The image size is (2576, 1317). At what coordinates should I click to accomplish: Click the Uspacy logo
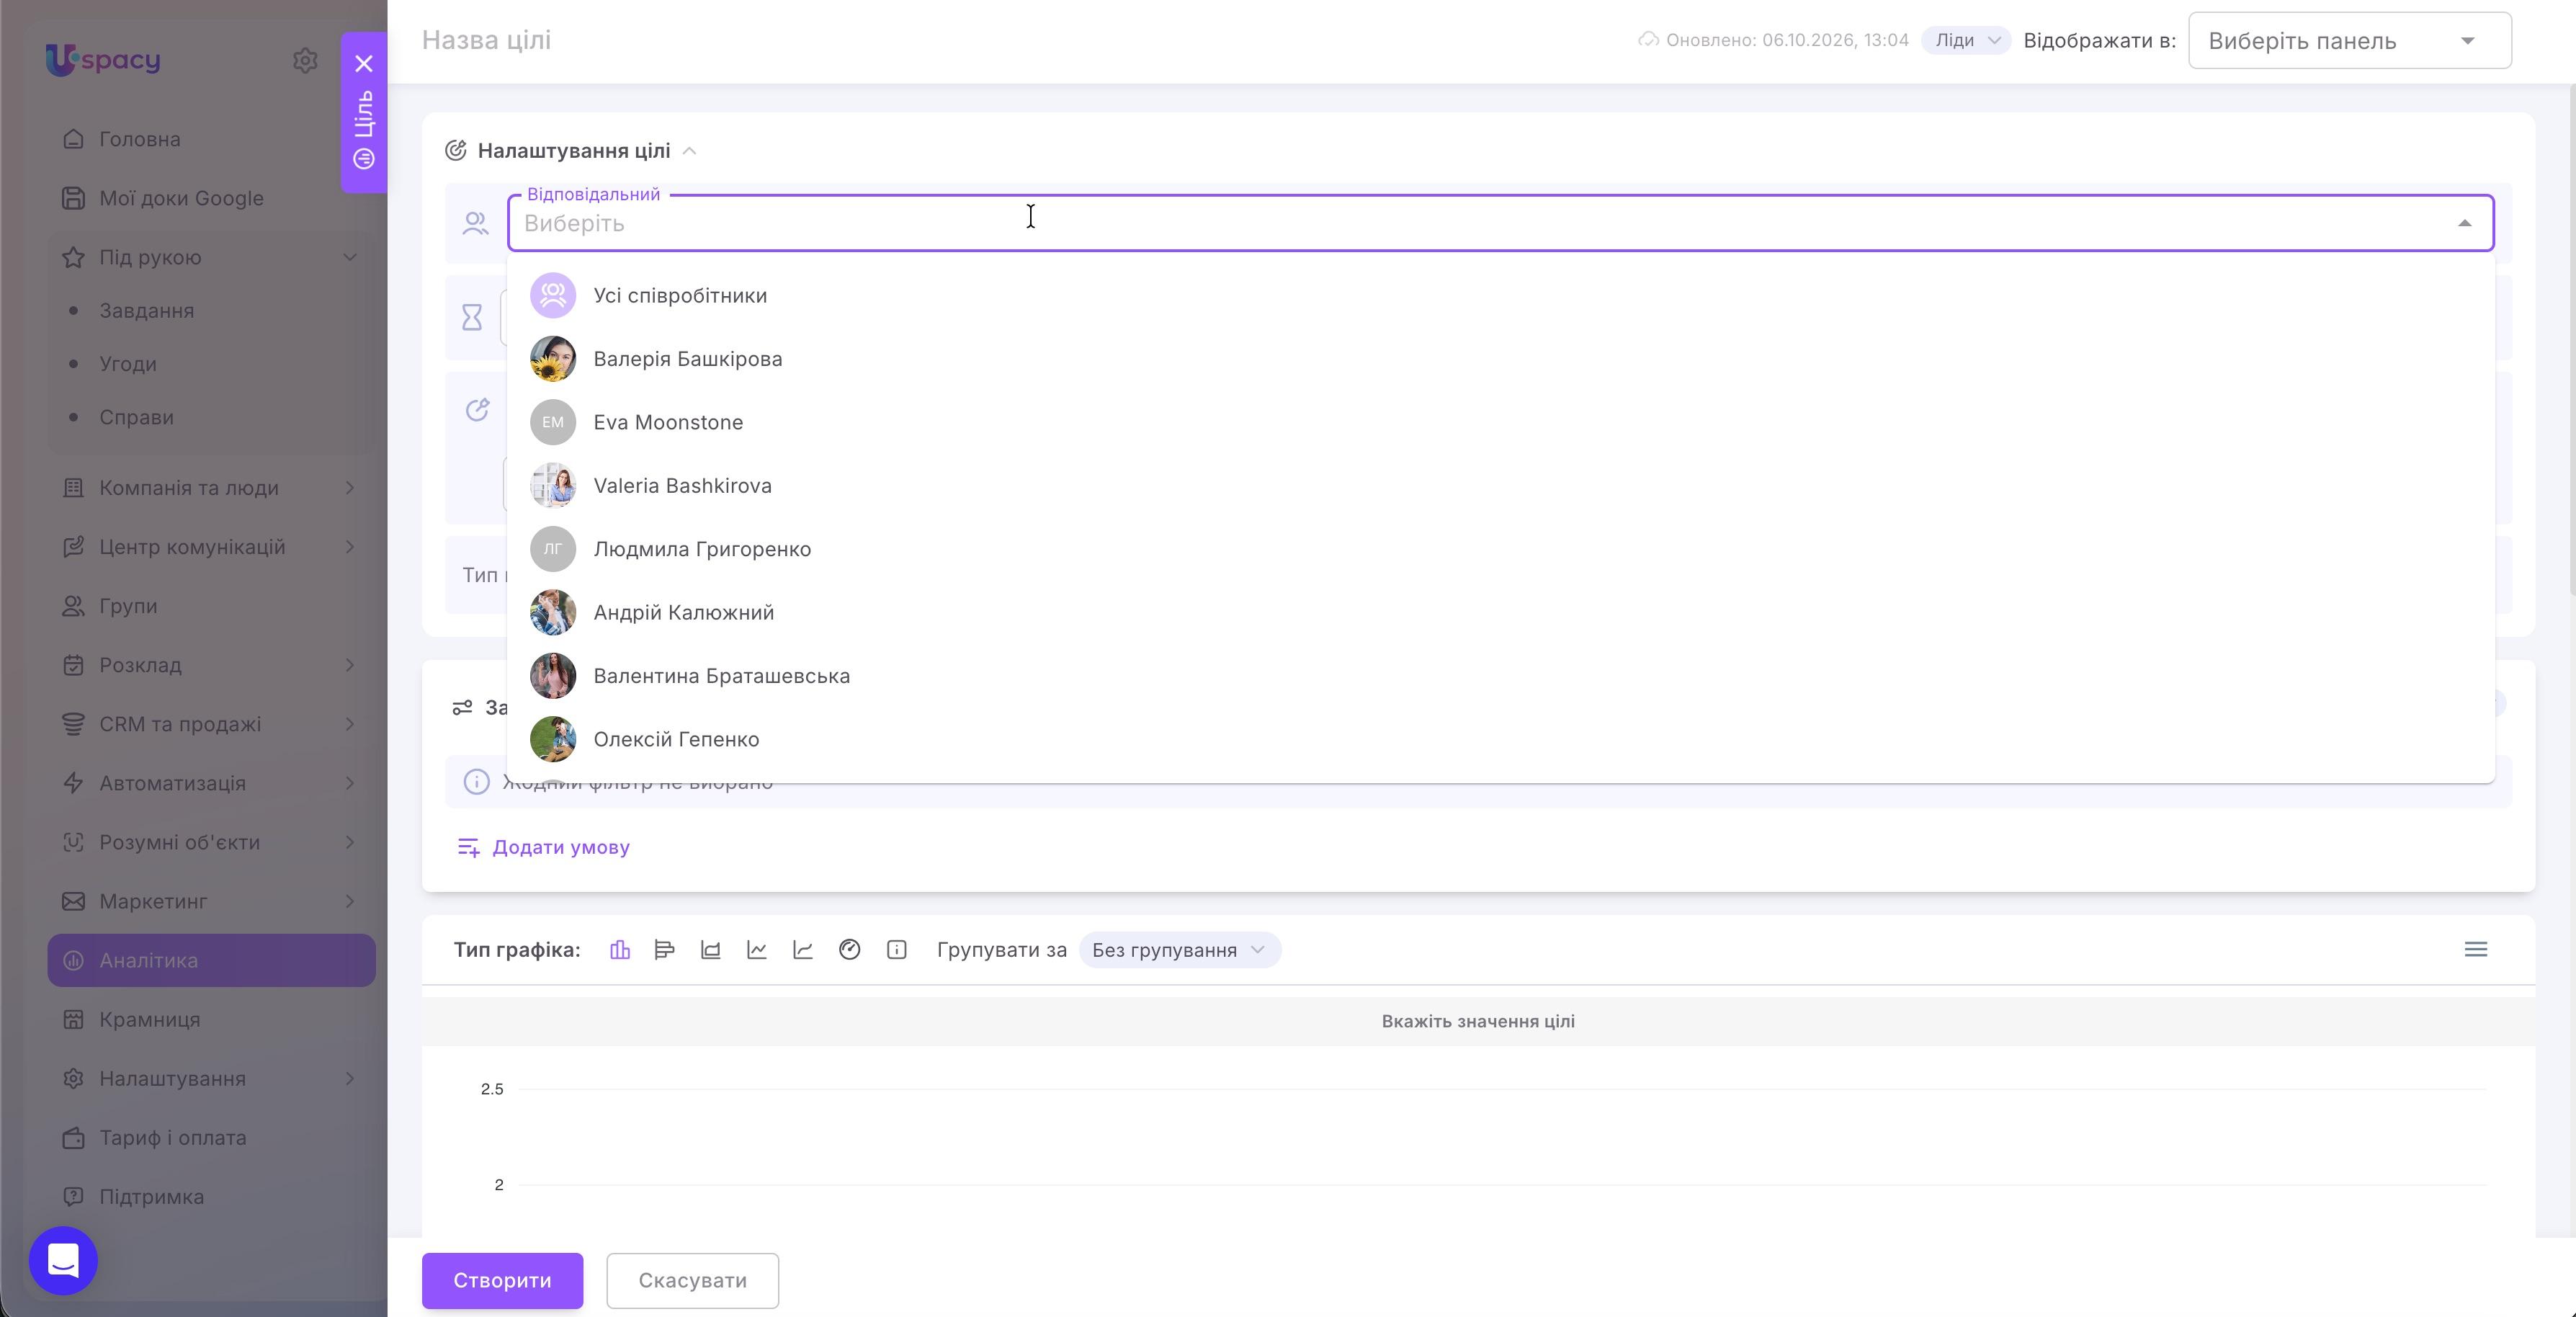[103, 60]
